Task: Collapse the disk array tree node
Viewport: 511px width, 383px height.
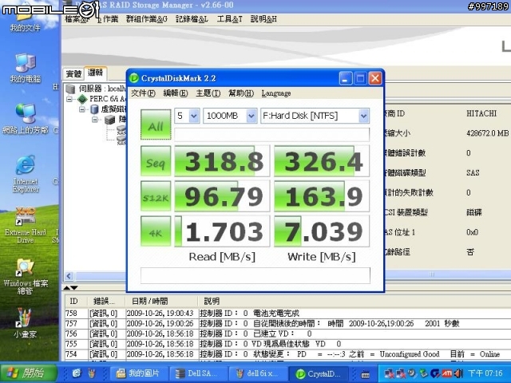Action: pyautogui.click(x=94, y=120)
